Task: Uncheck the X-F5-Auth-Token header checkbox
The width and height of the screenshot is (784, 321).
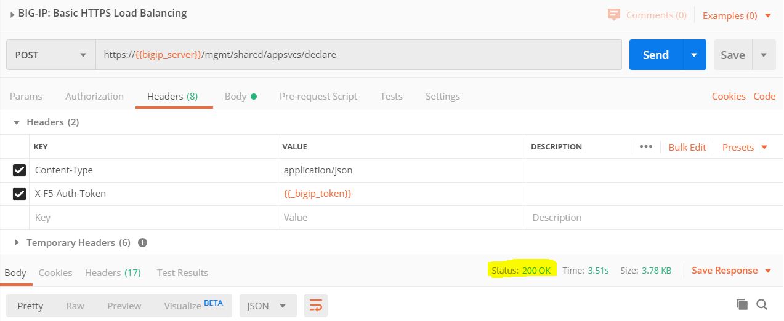Action: pyautogui.click(x=19, y=194)
